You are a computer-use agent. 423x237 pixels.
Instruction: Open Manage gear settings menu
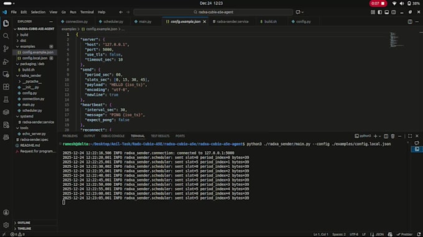point(6,225)
